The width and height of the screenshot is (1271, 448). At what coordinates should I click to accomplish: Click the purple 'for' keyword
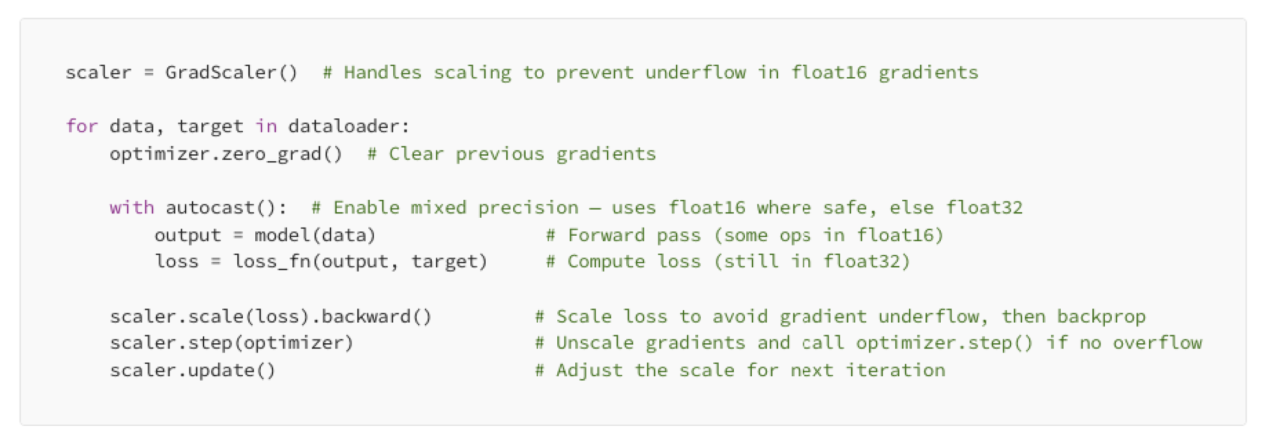81,127
